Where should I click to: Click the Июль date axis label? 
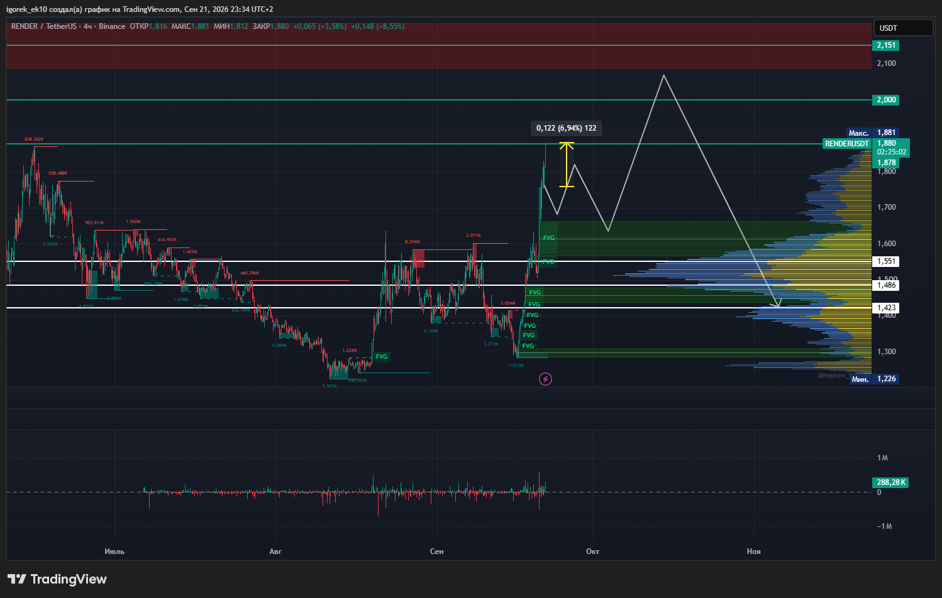114,552
